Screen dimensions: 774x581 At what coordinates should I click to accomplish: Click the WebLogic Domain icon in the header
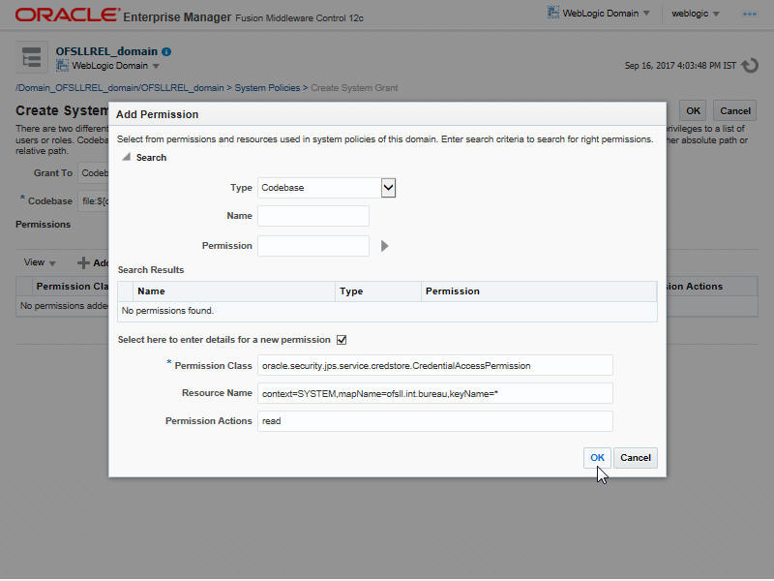552,13
